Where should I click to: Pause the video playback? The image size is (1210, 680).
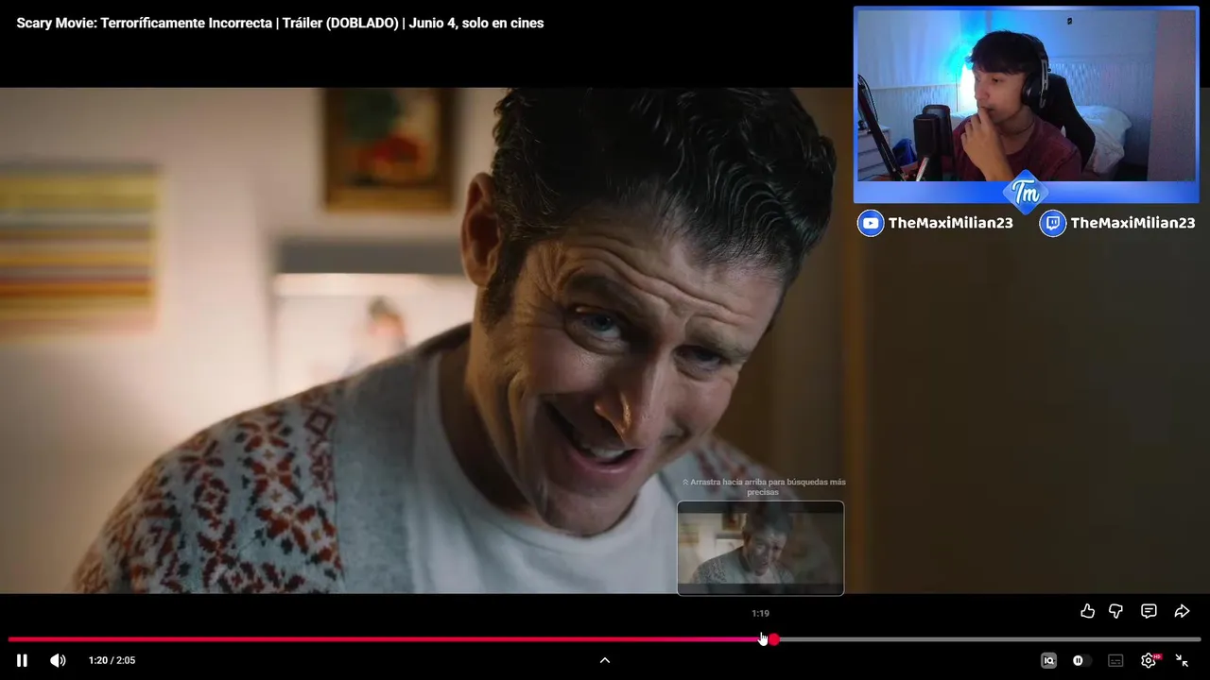22,660
